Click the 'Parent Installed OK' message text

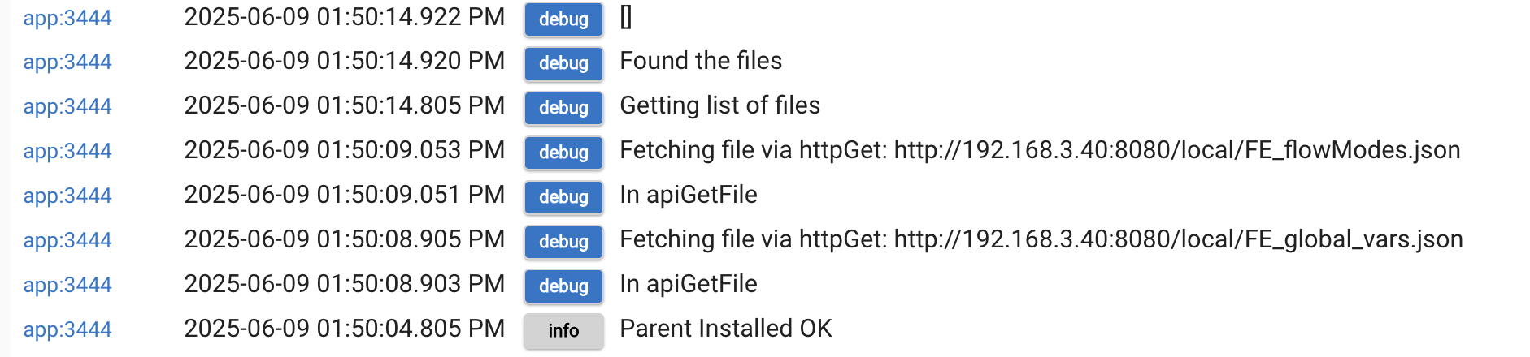(x=726, y=329)
